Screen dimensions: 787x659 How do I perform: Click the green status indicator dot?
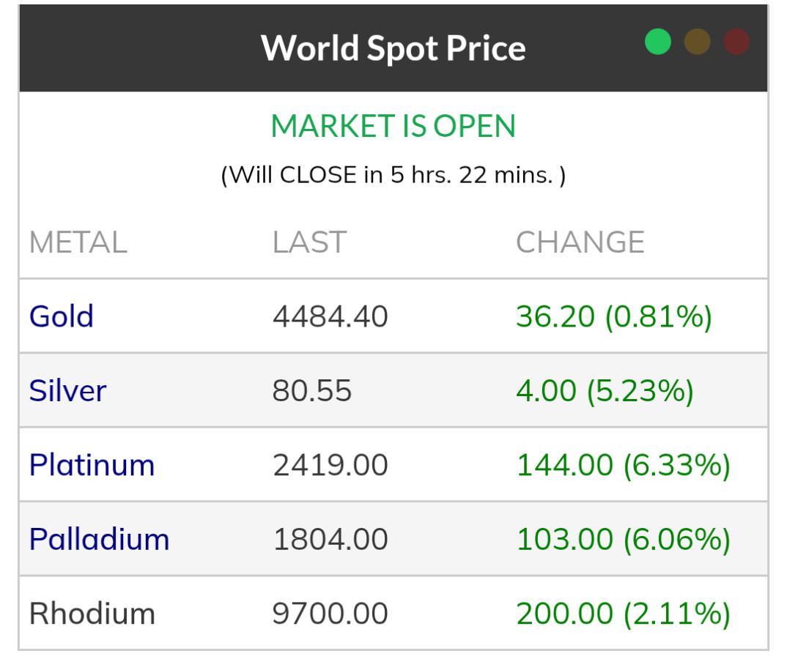pos(657,42)
